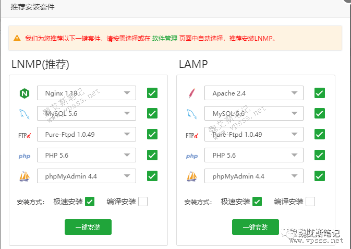This screenshot has width=351, height=249.
Task: Uncheck MySQL 5.6 checkbox in LAMP
Action: 320,113
